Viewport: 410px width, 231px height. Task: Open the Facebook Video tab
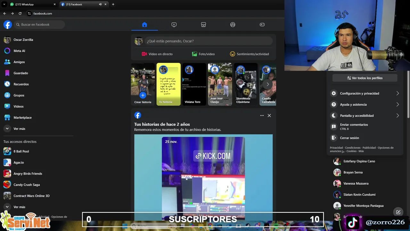tap(174, 25)
